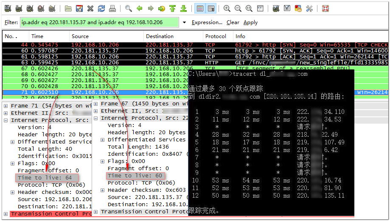
Task: Reset zoom to 1:1 icon
Action: coord(249,9)
